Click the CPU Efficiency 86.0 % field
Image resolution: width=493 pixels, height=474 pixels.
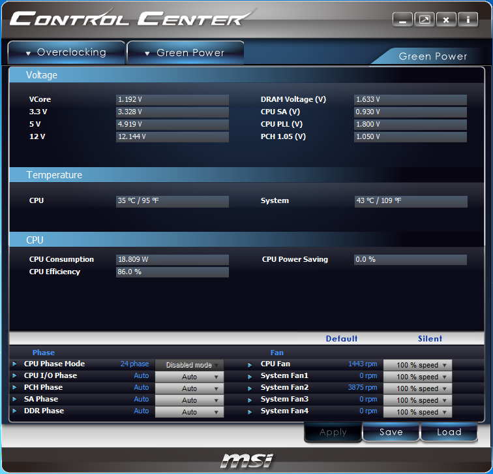pos(172,272)
